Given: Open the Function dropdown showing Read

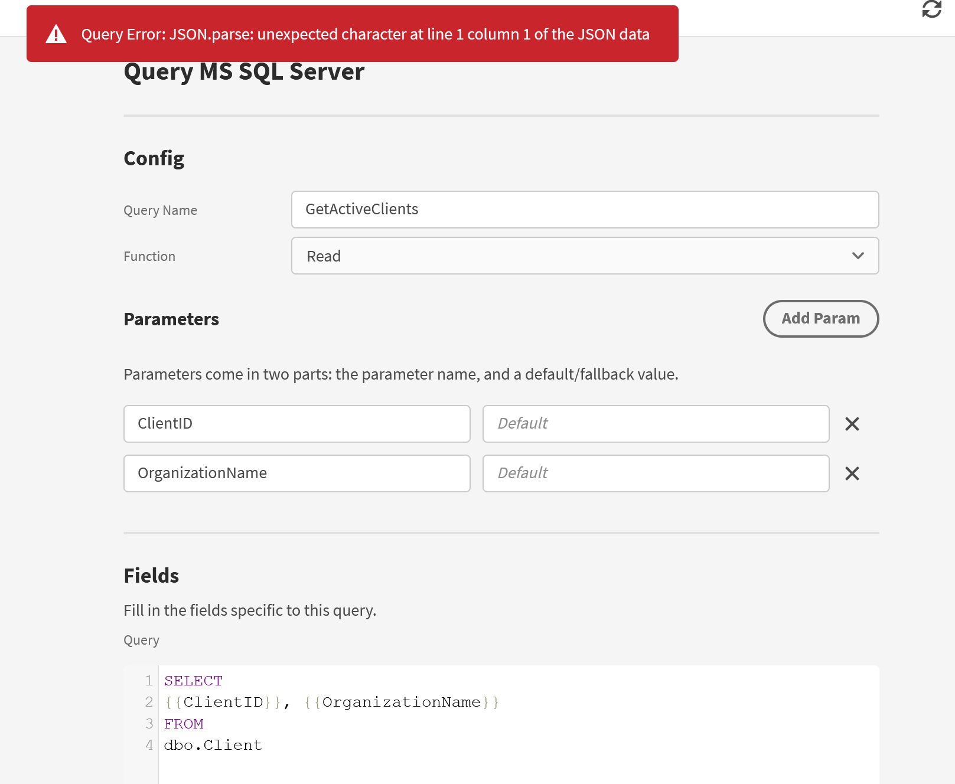Looking at the screenshot, I should (x=585, y=256).
